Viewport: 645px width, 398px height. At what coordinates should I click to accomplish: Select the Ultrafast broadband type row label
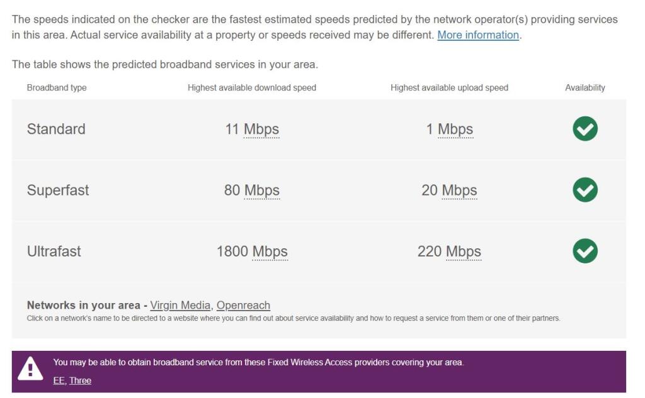pyautogui.click(x=54, y=252)
